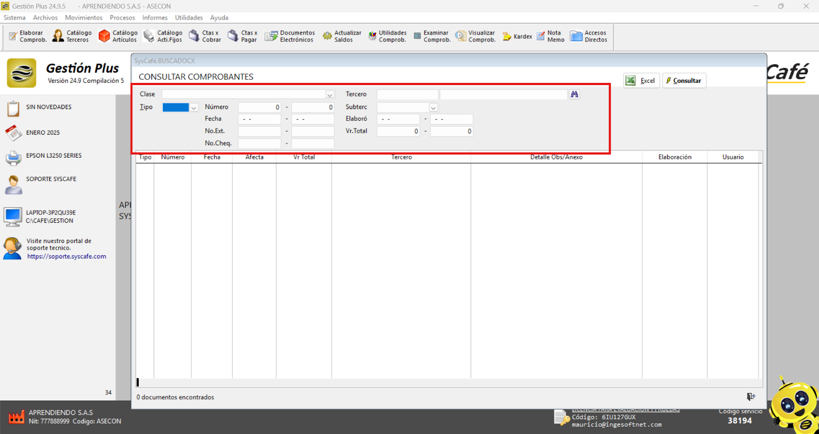Click the Vr Total column header

pyautogui.click(x=304, y=157)
